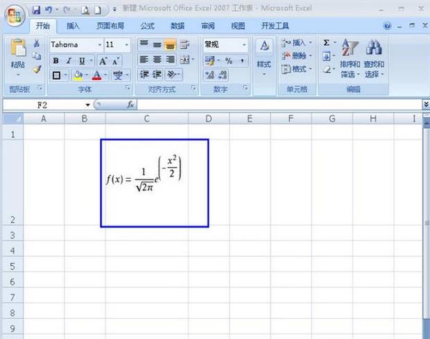This screenshot has height=339, width=430.
Task: Click the 样式 styles button
Action: (x=264, y=54)
